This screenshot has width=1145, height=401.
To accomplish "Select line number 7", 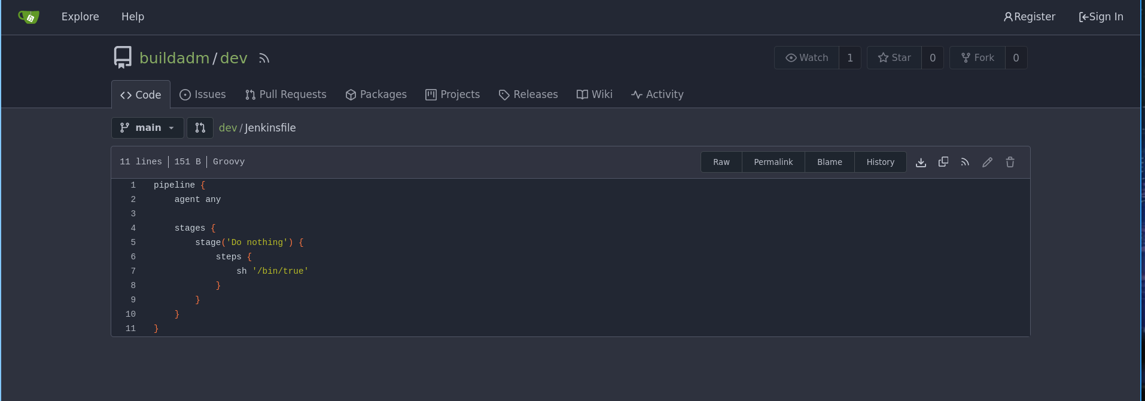I will click(133, 271).
